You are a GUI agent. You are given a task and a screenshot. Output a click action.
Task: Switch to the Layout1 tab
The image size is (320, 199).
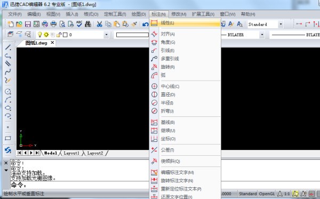tap(71, 153)
